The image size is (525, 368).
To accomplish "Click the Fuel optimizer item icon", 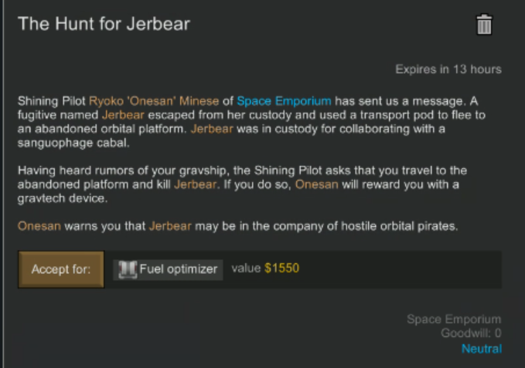I will [x=128, y=269].
